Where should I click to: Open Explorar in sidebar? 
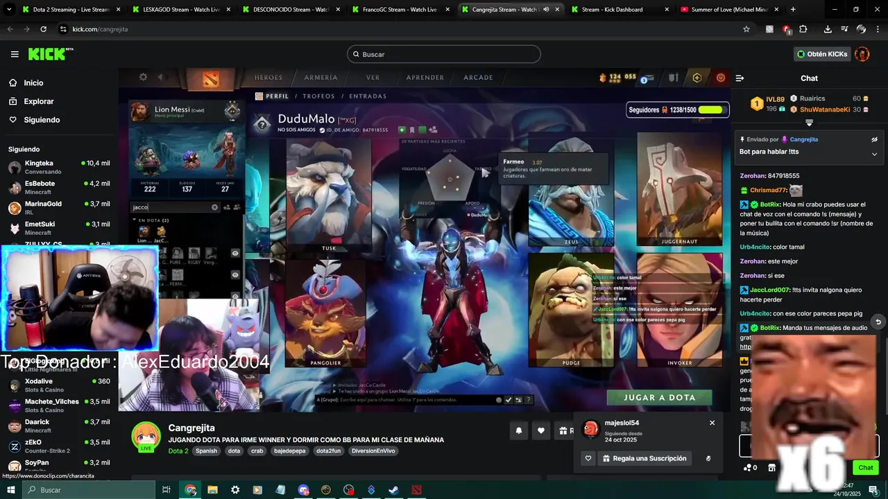point(38,101)
